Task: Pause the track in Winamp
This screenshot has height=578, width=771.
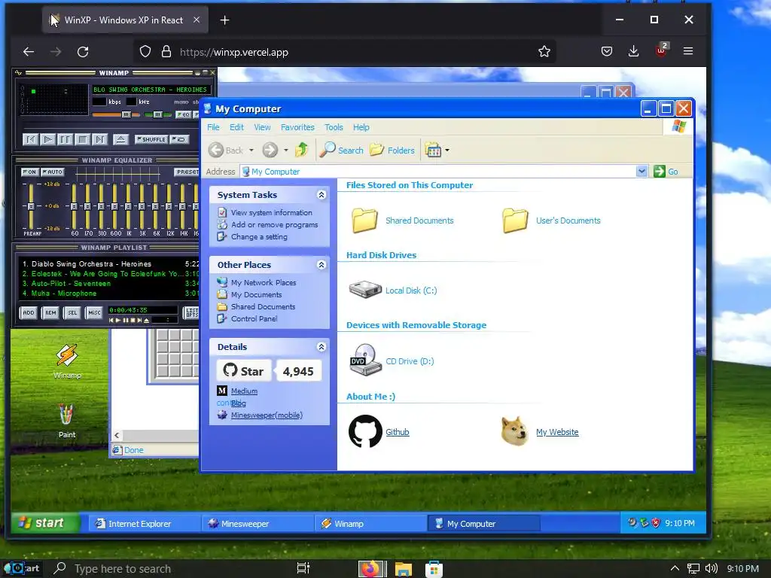Action: tap(65, 139)
